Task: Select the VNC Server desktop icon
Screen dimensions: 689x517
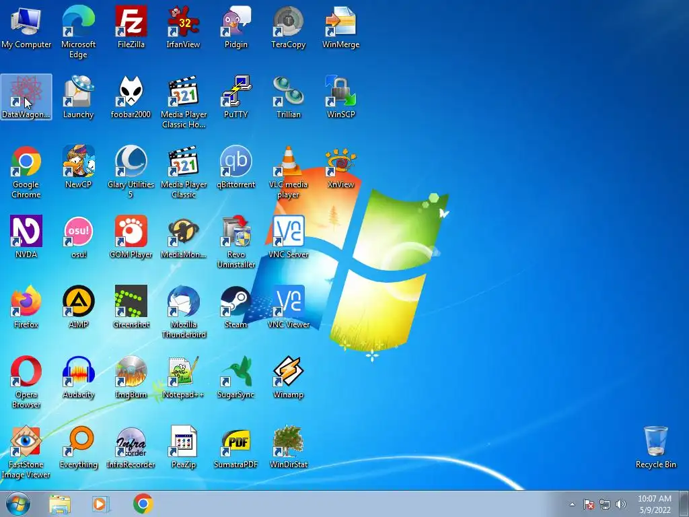Action: [288, 237]
